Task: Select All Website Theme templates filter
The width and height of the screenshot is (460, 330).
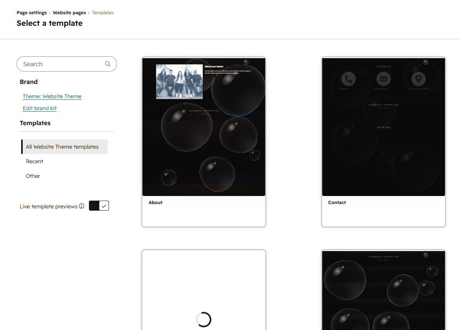Action: (x=65, y=147)
